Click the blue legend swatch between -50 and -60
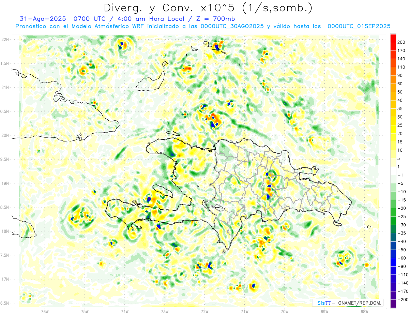 pyautogui.click(x=393, y=254)
